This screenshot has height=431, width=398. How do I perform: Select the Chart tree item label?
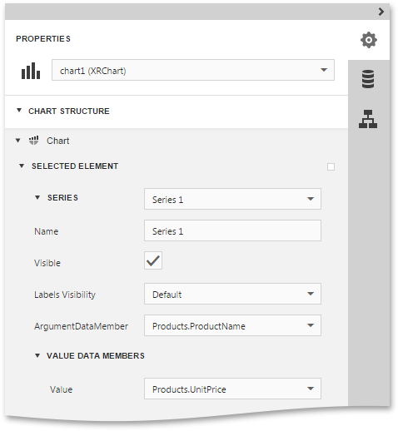click(57, 141)
